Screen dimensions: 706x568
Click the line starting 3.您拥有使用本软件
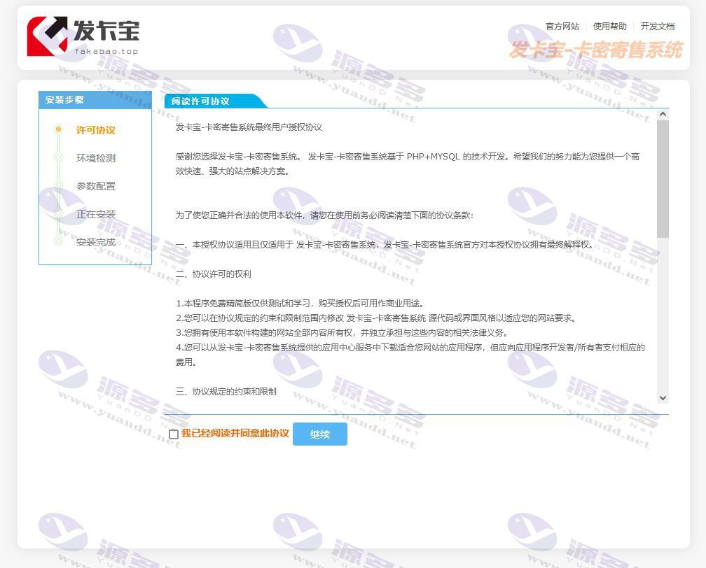[342, 332]
